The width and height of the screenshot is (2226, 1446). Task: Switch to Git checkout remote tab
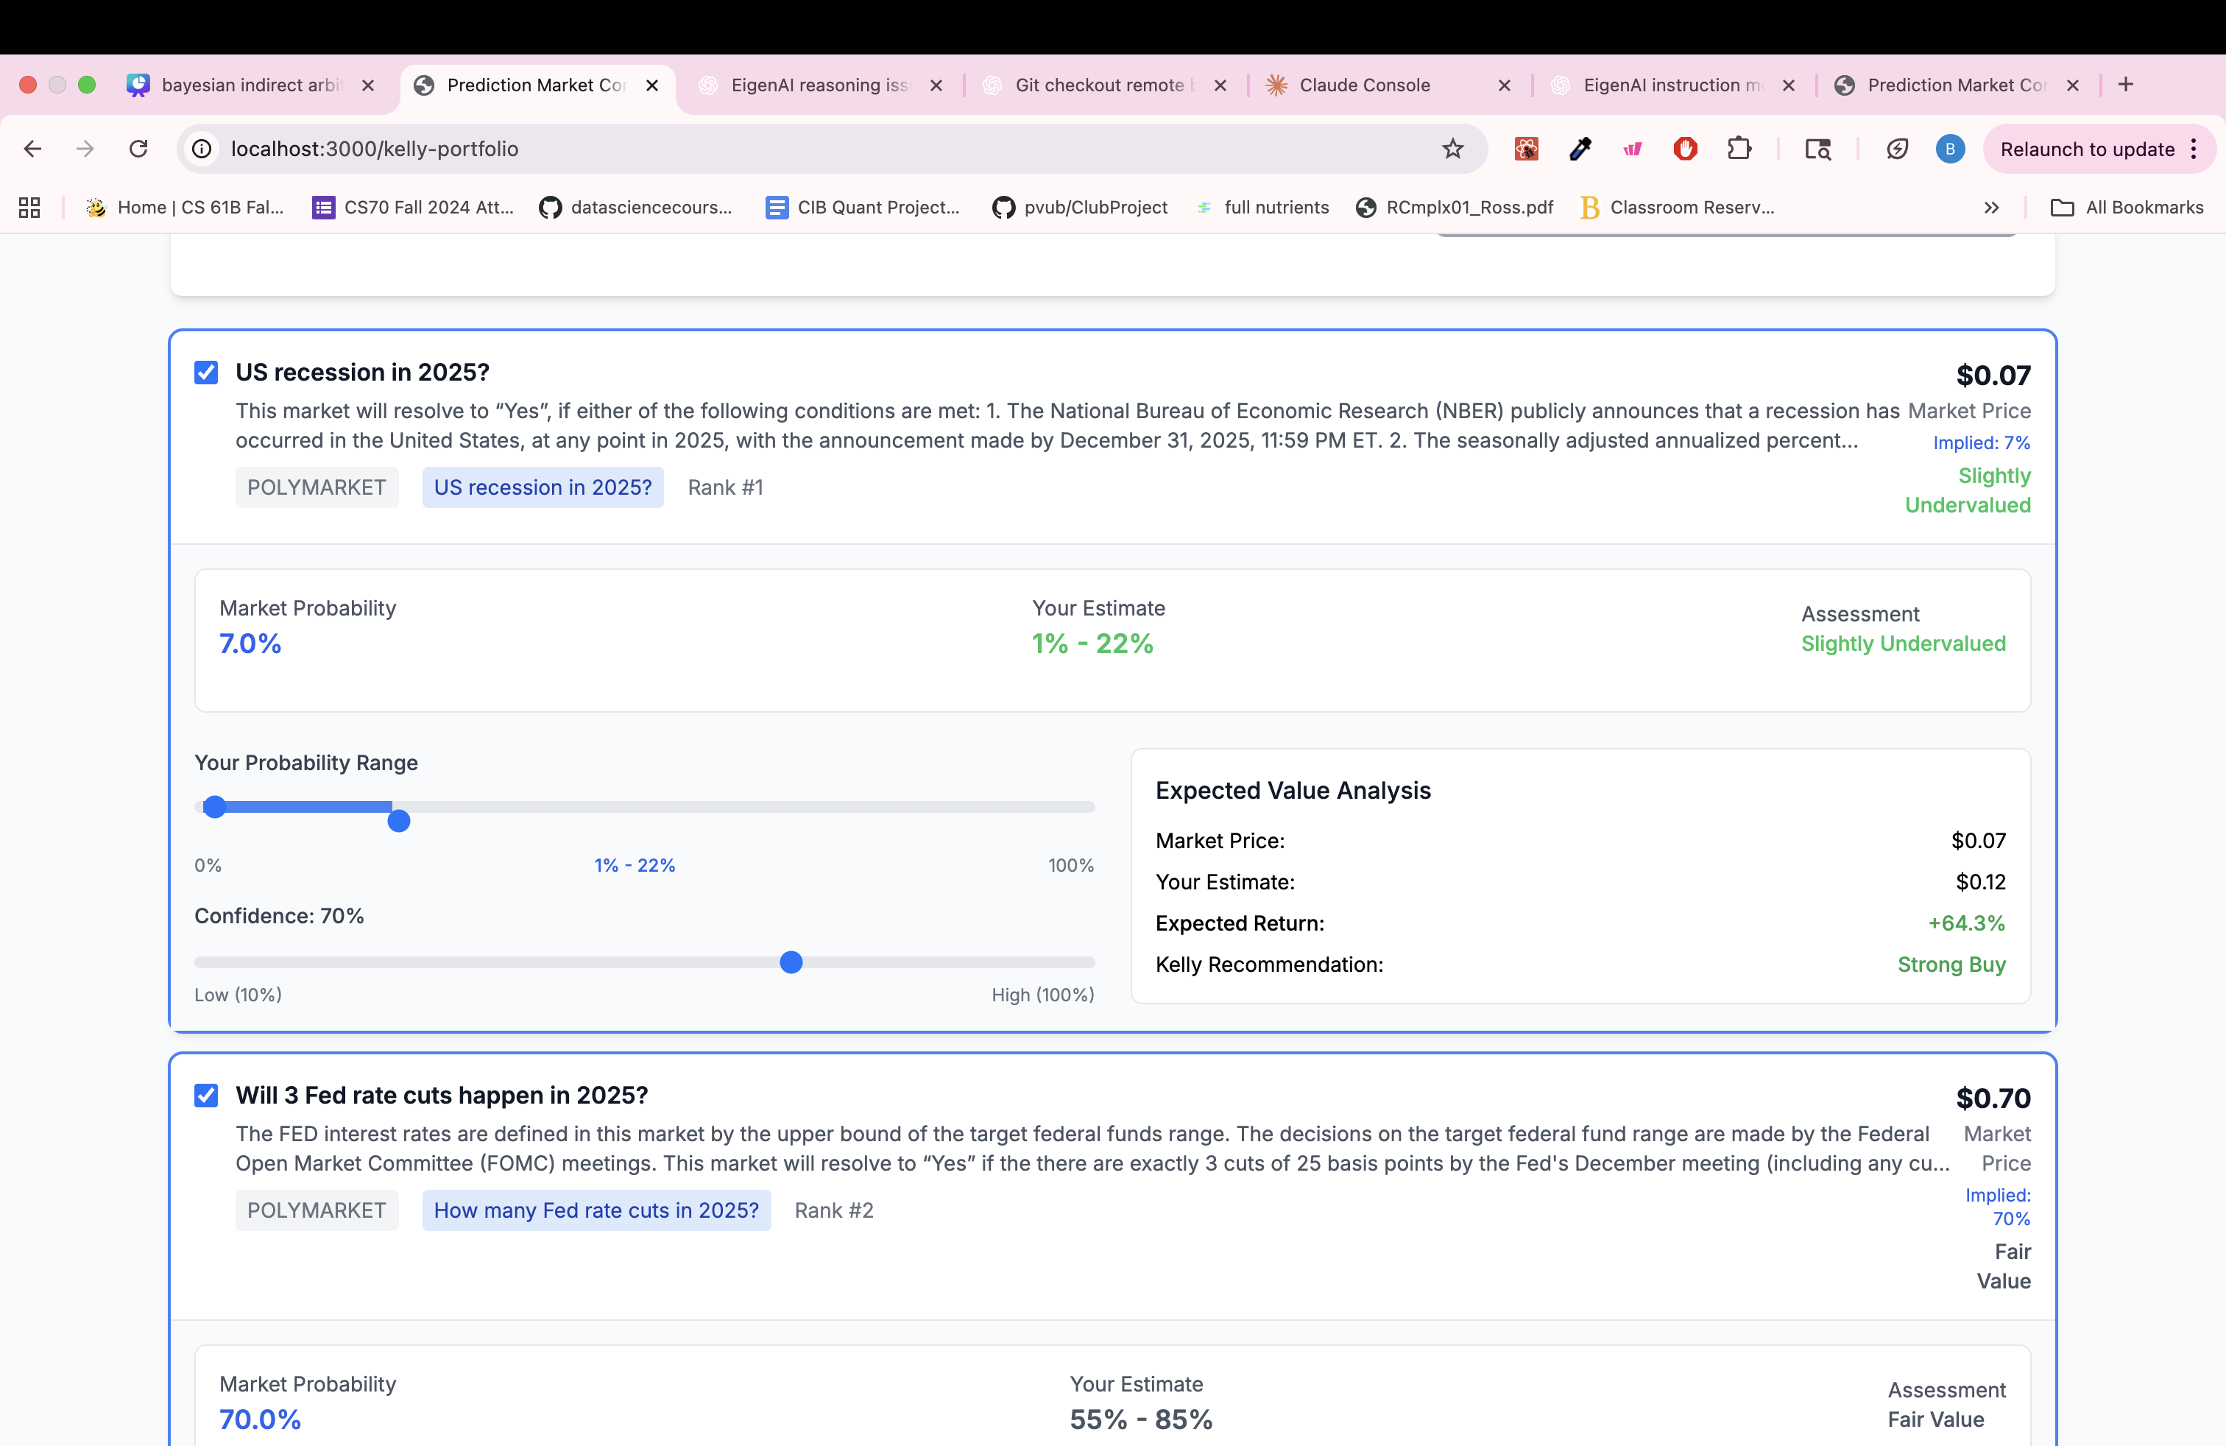pos(1099,85)
